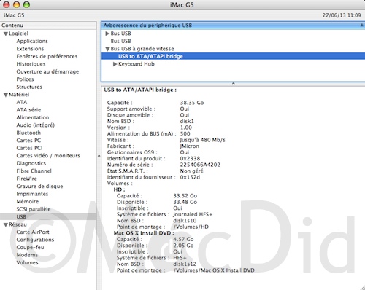The width and height of the screenshot is (365, 290).
Task: Click Mac OS X Install DVD heading
Action: pyautogui.click(x=144, y=233)
